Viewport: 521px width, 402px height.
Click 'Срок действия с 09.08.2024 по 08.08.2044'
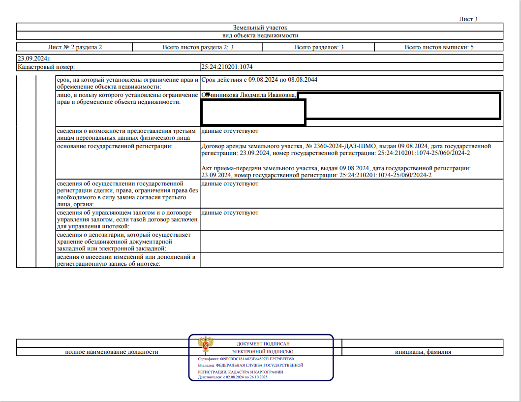(259, 80)
